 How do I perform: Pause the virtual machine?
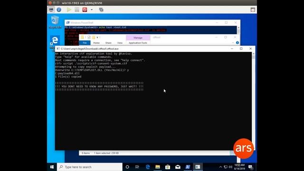click(x=77, y=9)
